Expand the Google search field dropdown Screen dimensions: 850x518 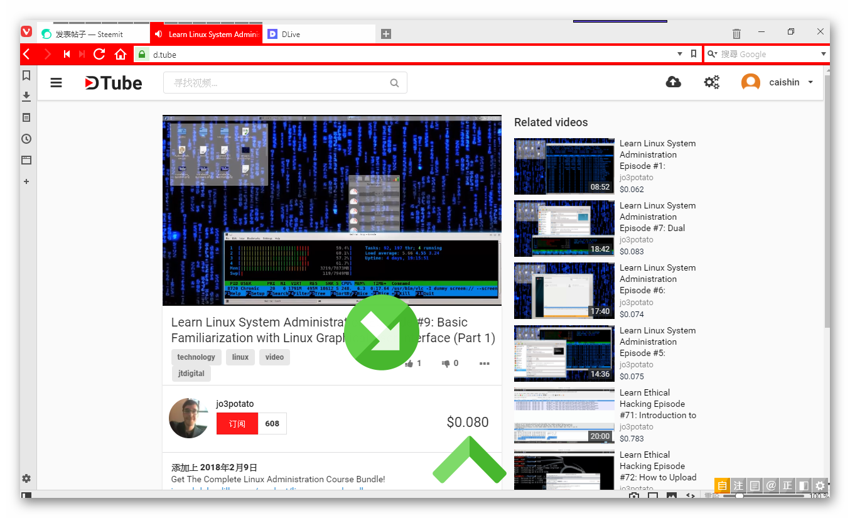coord(824,55)
